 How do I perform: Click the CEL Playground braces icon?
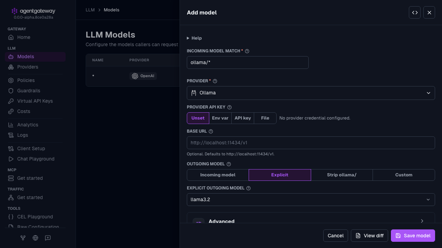pyautogui.click(x=11, y=217)
